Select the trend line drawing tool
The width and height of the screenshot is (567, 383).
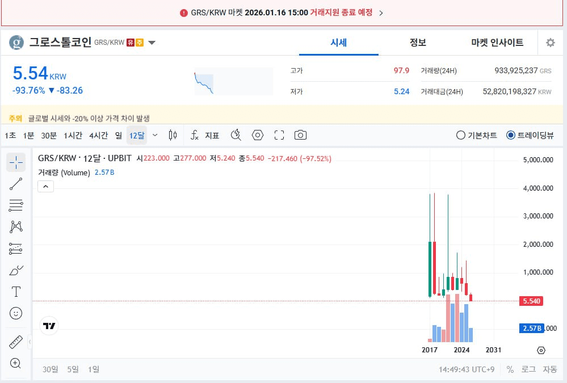pos(16,184)
